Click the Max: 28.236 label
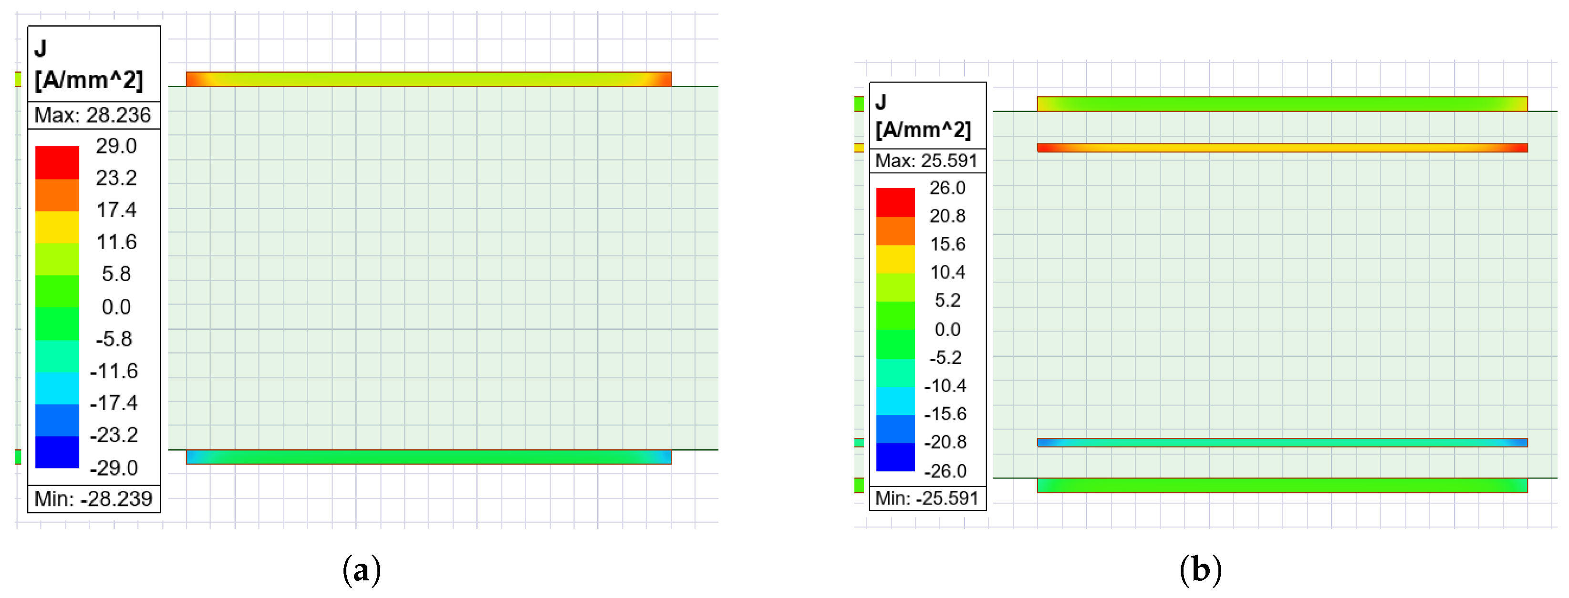1569x598 pixels. 93,115
